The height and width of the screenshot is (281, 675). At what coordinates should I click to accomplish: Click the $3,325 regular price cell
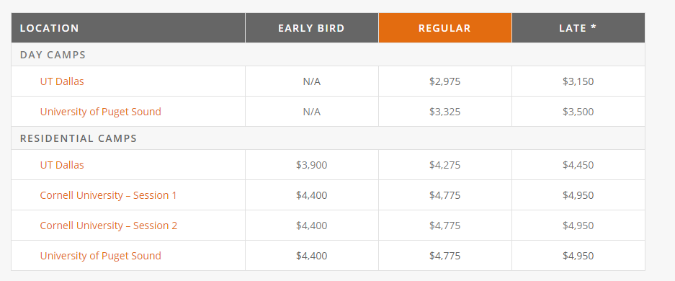point(444,112)
